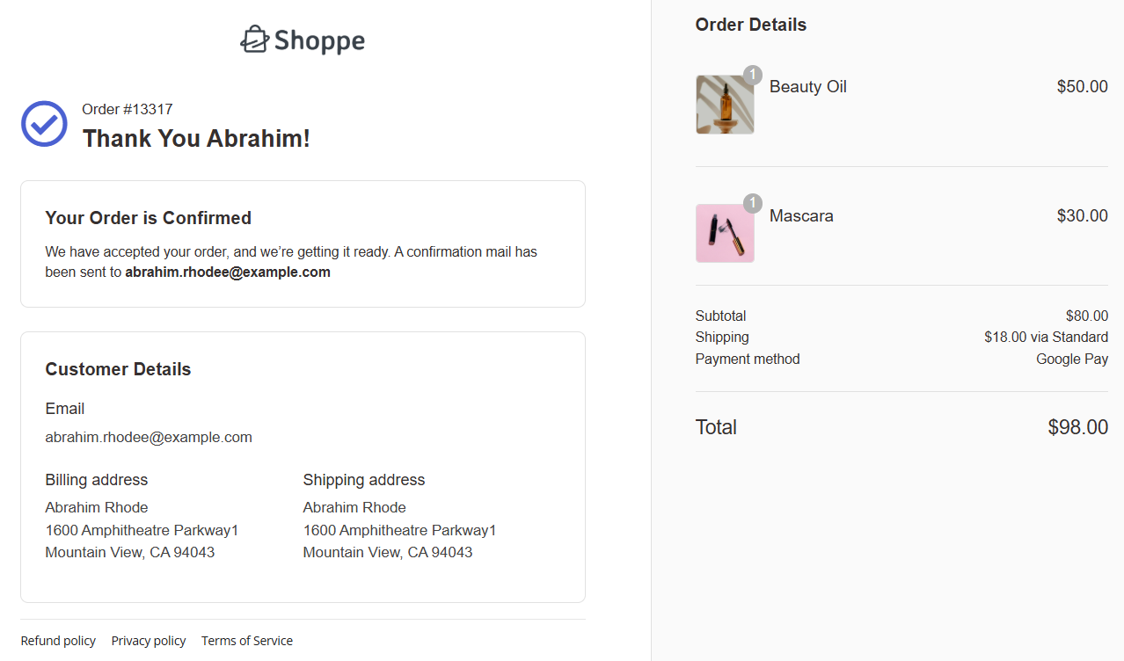The image size is (1124, 661).
Task: Click the Order Details heading
Action: (x=750, y=25)
